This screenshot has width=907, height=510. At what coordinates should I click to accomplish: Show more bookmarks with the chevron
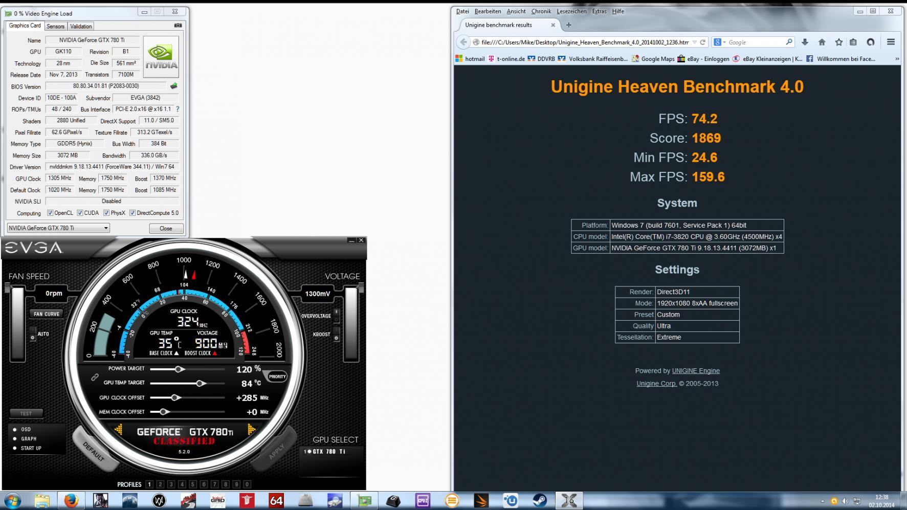pyautogui.click(x=896, y=59)
